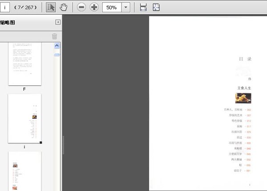Click the page number 002 entry
267x191 pixels.
(x=249, y=110)
